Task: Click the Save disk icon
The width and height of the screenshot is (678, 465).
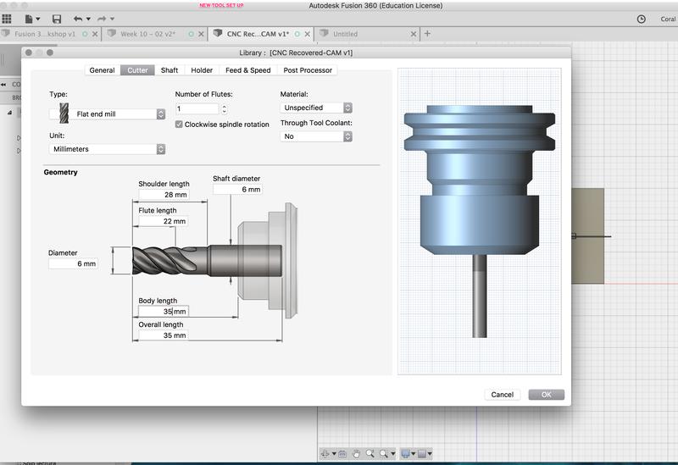Action: pyautogui.click(x=57, y=19)
